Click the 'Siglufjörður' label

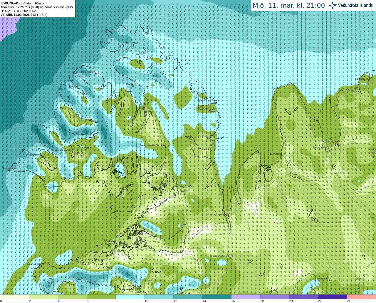click(362, 79)
